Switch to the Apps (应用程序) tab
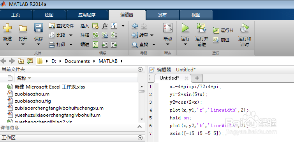 click(87, 15)
